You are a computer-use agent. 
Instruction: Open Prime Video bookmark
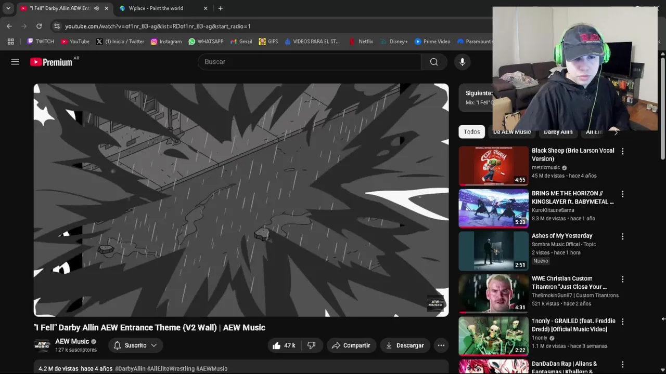[x=432, y=42]
